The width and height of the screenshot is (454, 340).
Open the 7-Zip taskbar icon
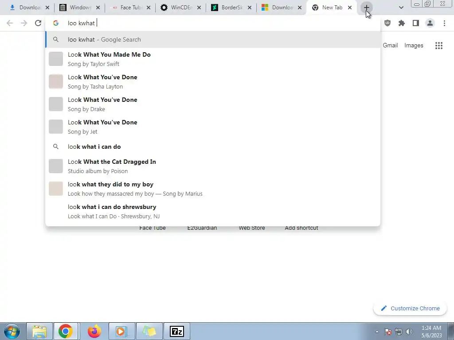(177, 331)
